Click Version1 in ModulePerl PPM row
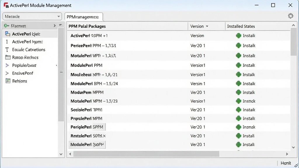 [198, 65]
